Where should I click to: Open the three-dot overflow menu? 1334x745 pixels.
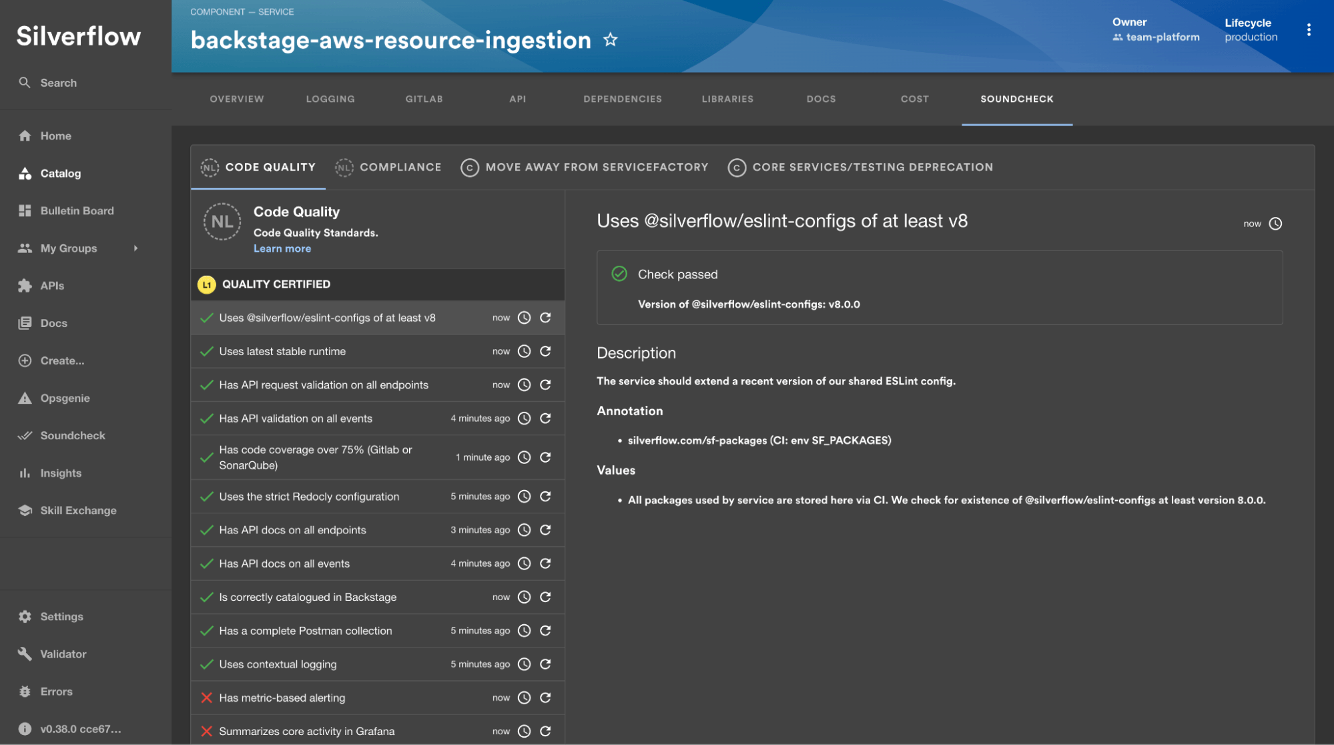point(1310,30)
